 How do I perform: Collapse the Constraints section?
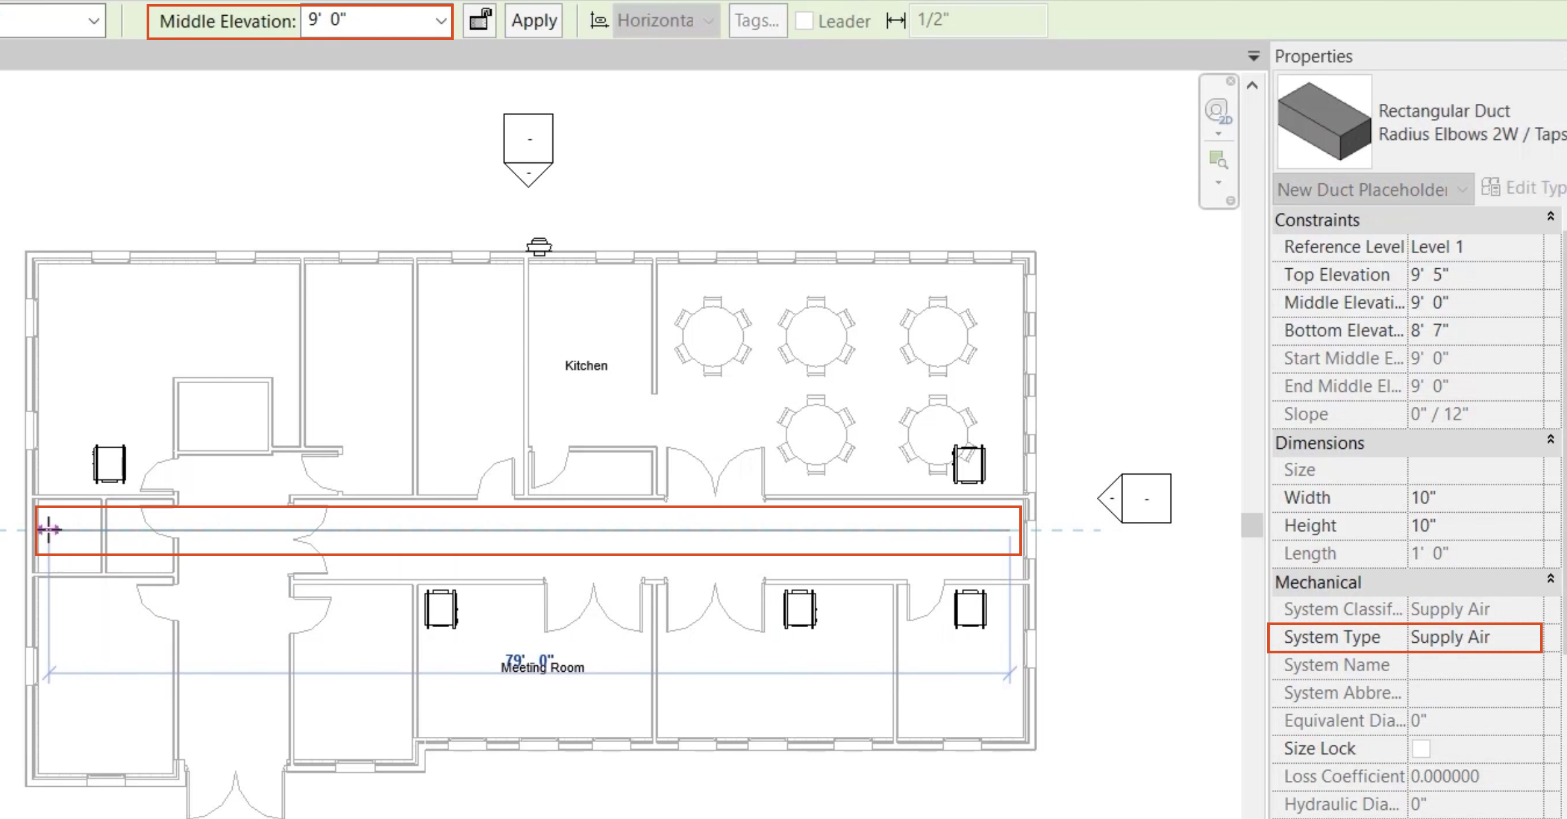1550,217
